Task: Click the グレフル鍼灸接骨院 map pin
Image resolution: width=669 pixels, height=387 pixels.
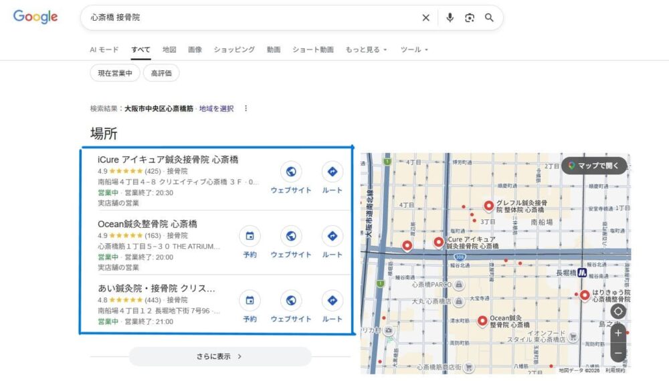Action: (488, 206)
